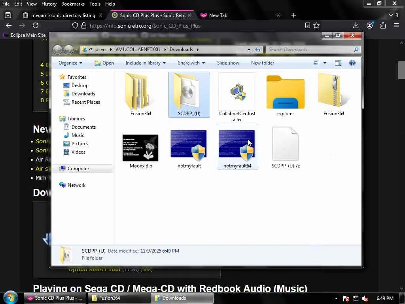Expand the view options dropdown arrow
Viewport: 405px width, 304px height.
[x=325, y=63]
